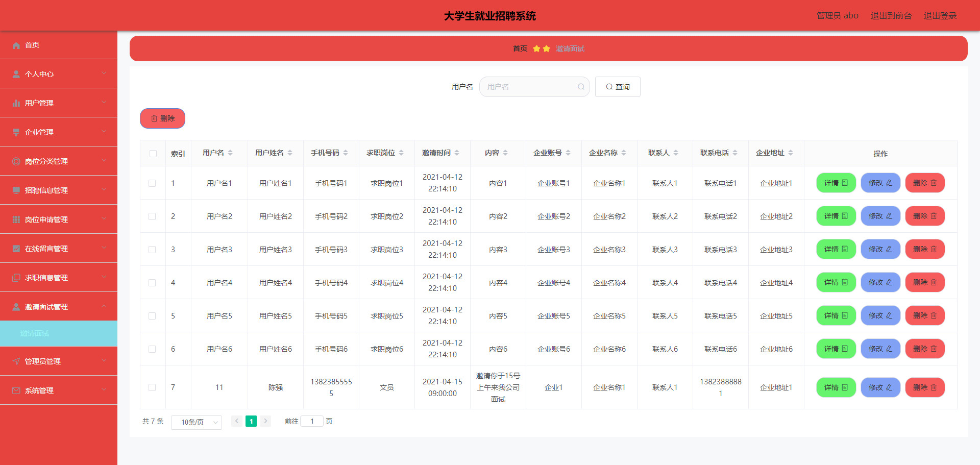
Task: Click the grid icon beside 岗位申请管理
Action: 16,219
